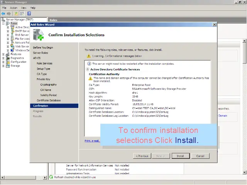Click the Features node icon in the tree

8,54
